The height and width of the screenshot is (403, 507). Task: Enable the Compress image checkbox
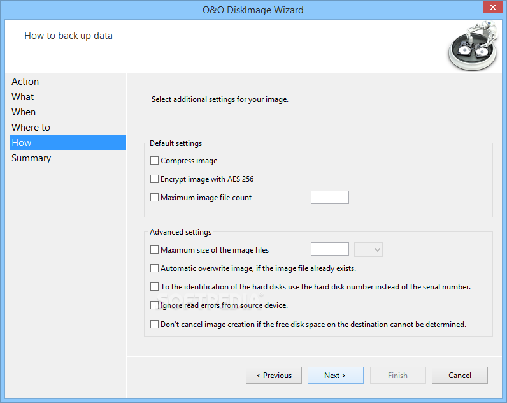pyautogui.click(x=155, y=161)
